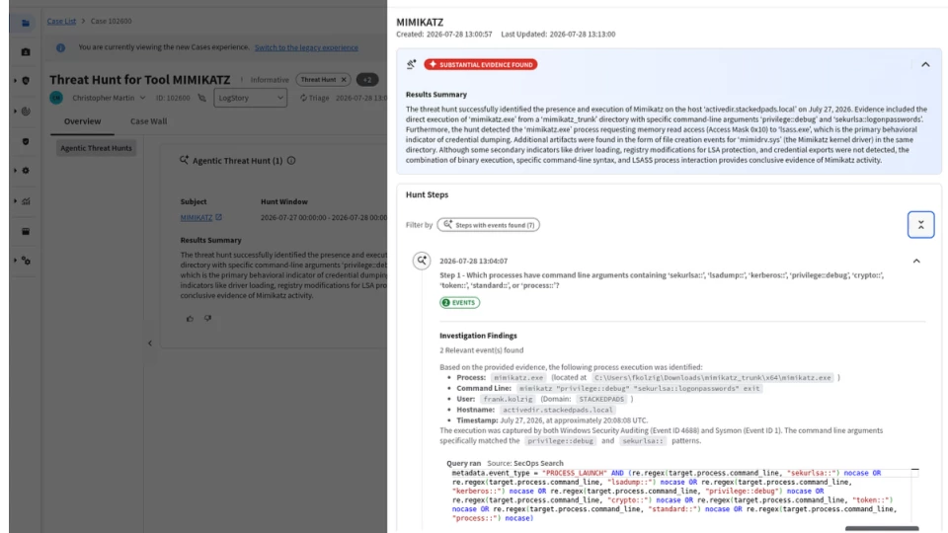Image resolution: width=948 pixels, height=533 pixels.
Task: Click the Step 1 magnifier icon
Action: tap(422, 261)
